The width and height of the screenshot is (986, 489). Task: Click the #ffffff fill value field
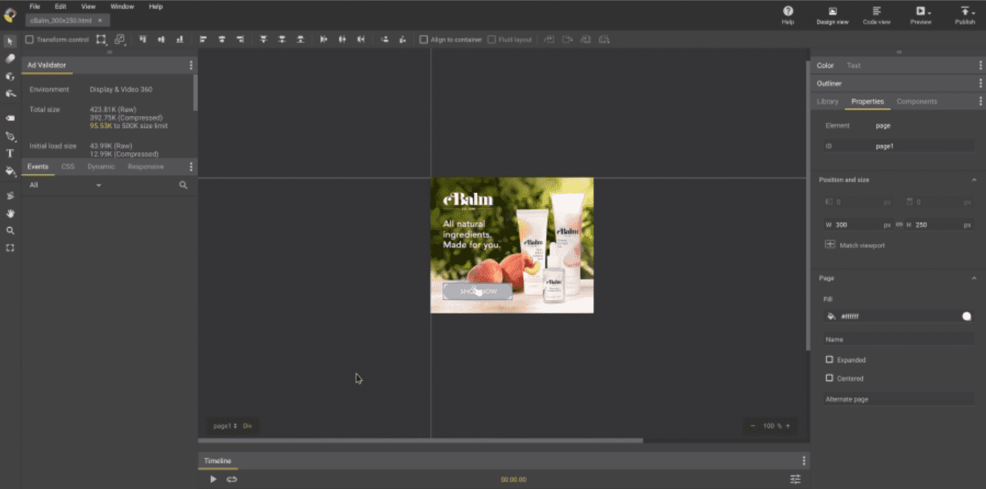pos(898,316)
